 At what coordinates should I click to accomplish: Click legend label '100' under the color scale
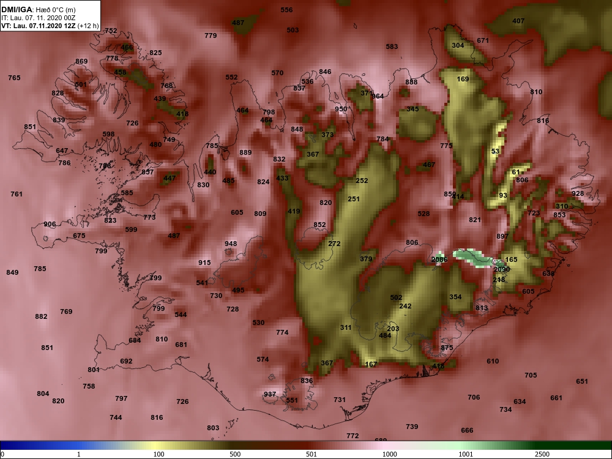click(159, 454)
